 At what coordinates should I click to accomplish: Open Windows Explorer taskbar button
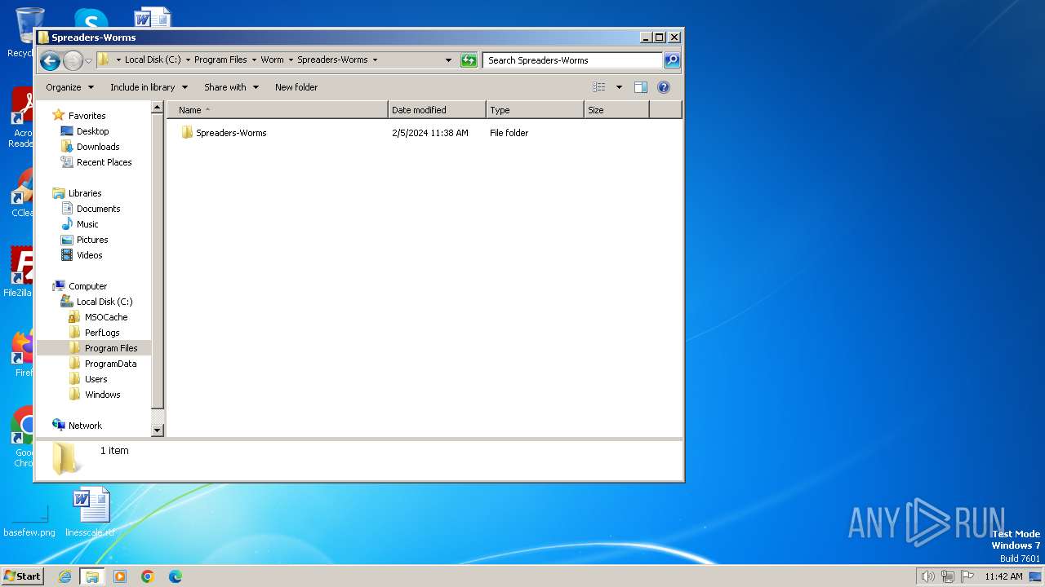(x=92, y=576)
